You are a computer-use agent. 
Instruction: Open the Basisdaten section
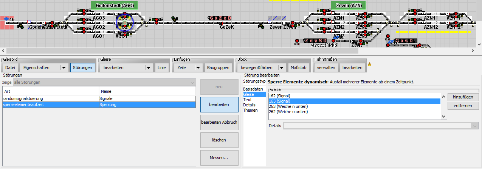(253, 89)
